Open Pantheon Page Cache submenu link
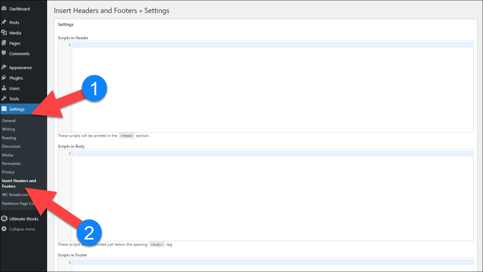The height and width of the screenshot is (272, 483). point(18,203)
